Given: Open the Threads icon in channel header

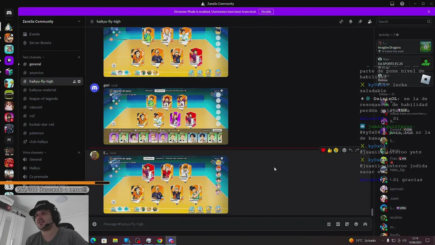Looking at the screenshot, I should 341,21.
